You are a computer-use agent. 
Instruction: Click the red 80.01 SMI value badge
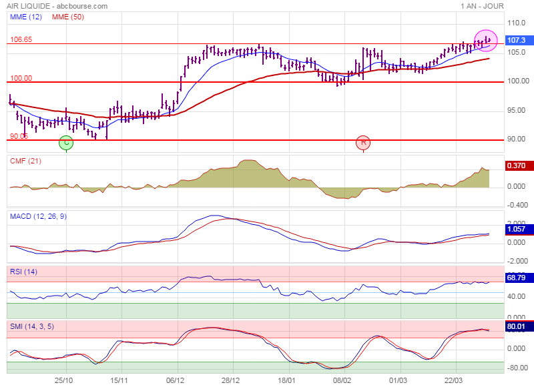click(x=516, y=328)
